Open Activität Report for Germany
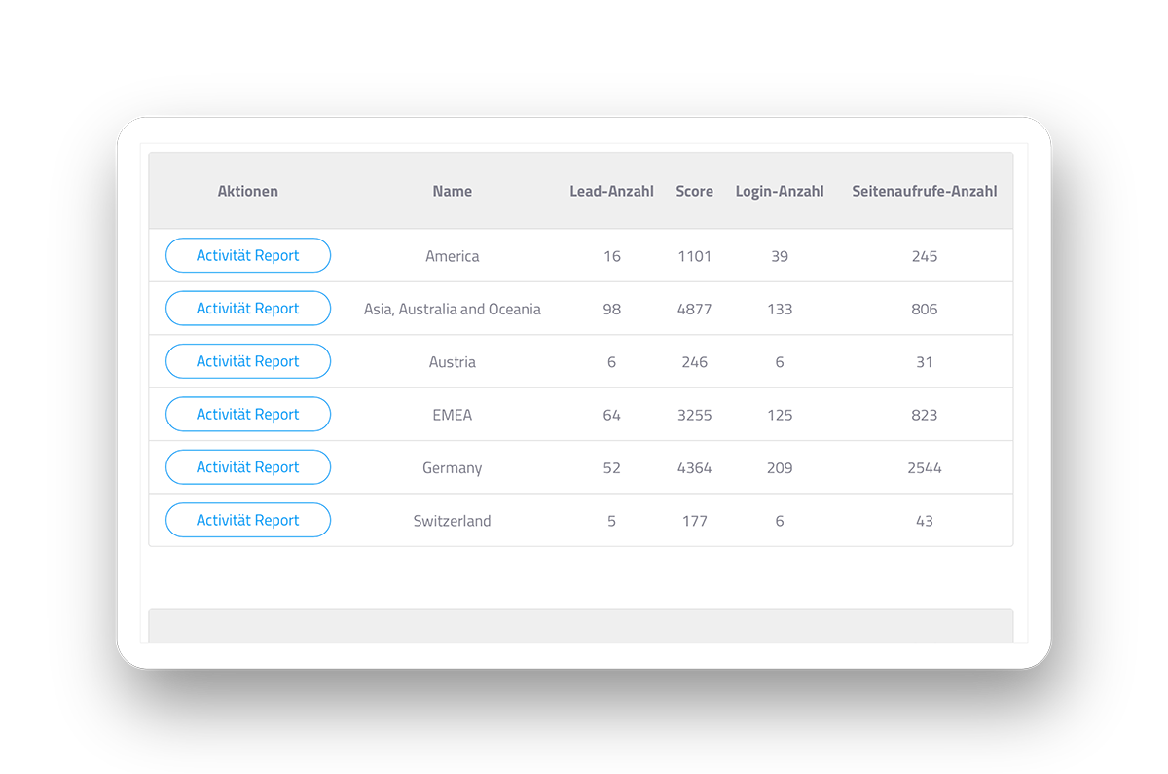 (248, 467)
